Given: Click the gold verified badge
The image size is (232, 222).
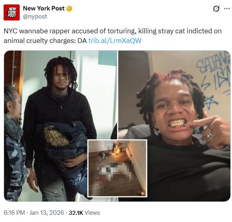Looking at the screenshot, I should pyautogui.click(x=69, y=8).
